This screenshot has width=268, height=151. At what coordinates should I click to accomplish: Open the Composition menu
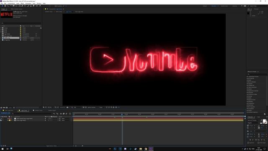pyautogui.click(x=11, y=3)
